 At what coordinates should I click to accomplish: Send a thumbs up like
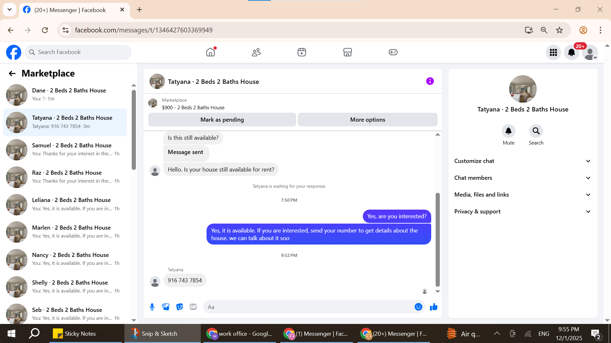click(434, 307)
